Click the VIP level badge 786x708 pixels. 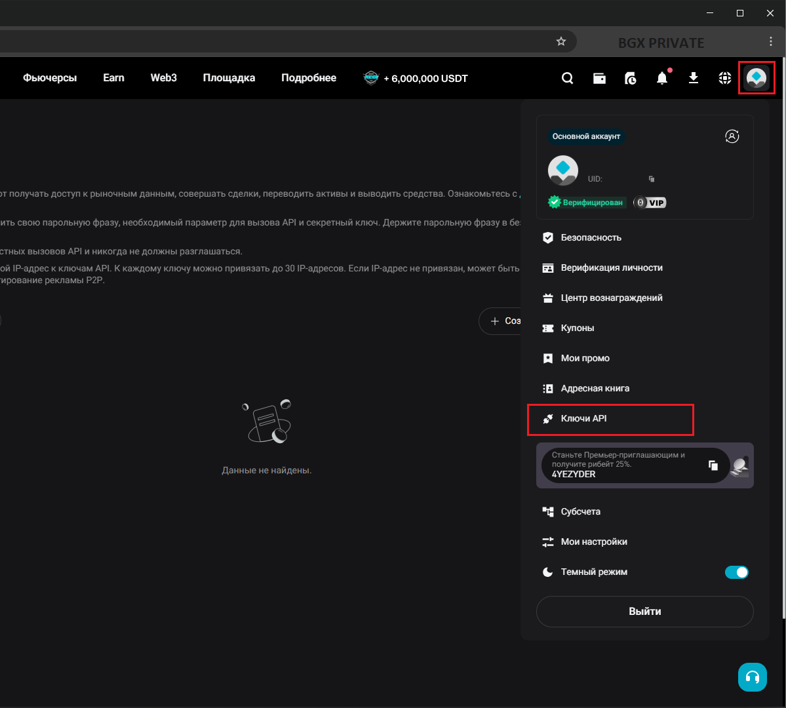tap(650, 203)
